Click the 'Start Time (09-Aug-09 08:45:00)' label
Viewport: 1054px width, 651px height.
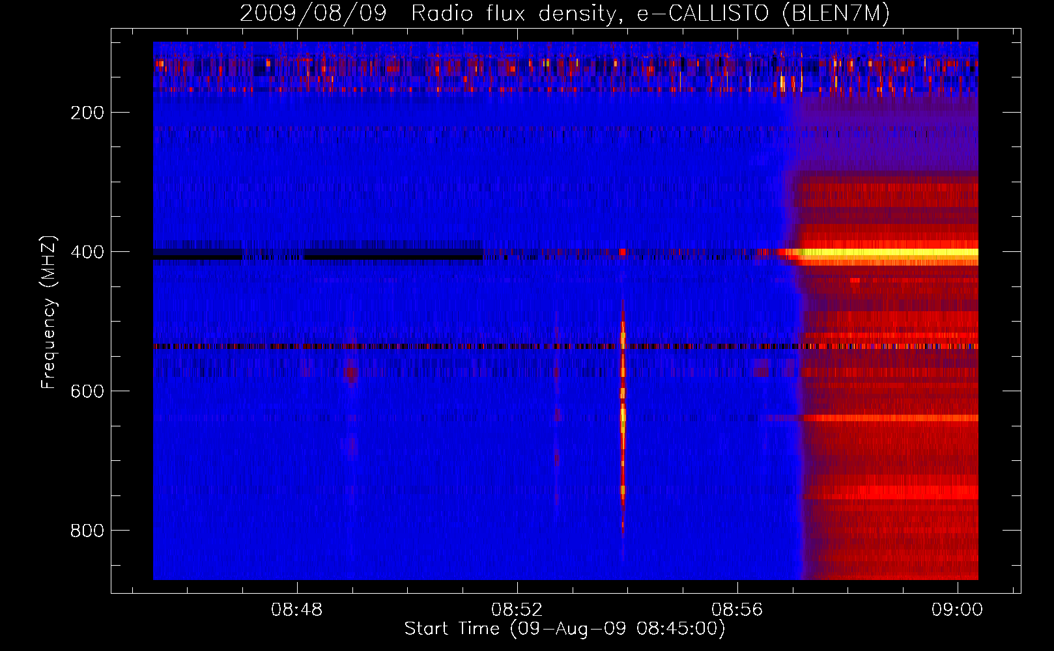coord(565,629)
